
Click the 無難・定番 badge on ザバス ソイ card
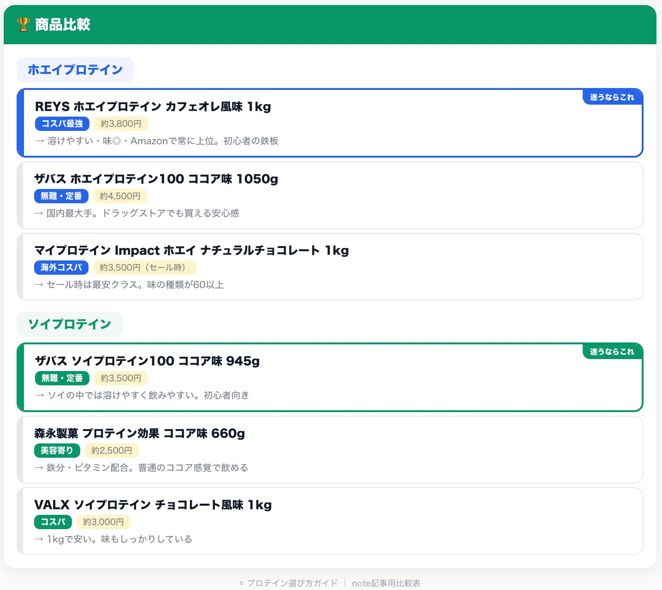pos(62,378)
